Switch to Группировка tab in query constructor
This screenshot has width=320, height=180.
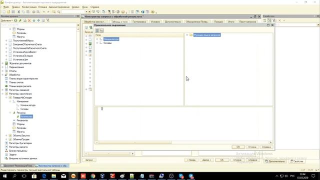pos(139,21)
